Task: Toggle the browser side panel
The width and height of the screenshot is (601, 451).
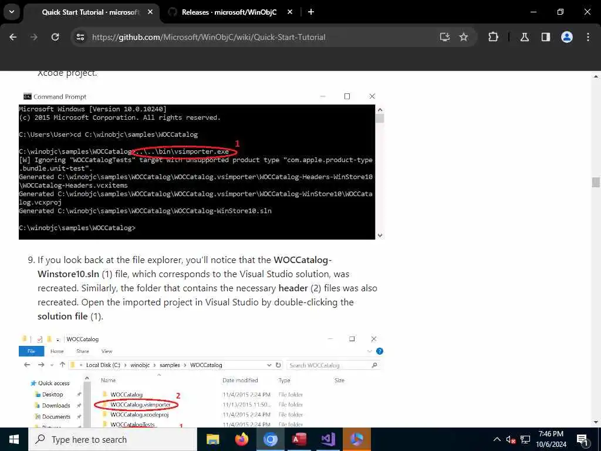Action: tap(546, 37)
